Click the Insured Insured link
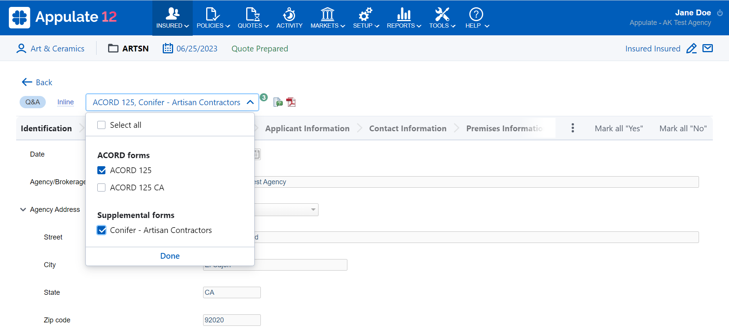The image size is (729, 332). click(x=653, y=49)
